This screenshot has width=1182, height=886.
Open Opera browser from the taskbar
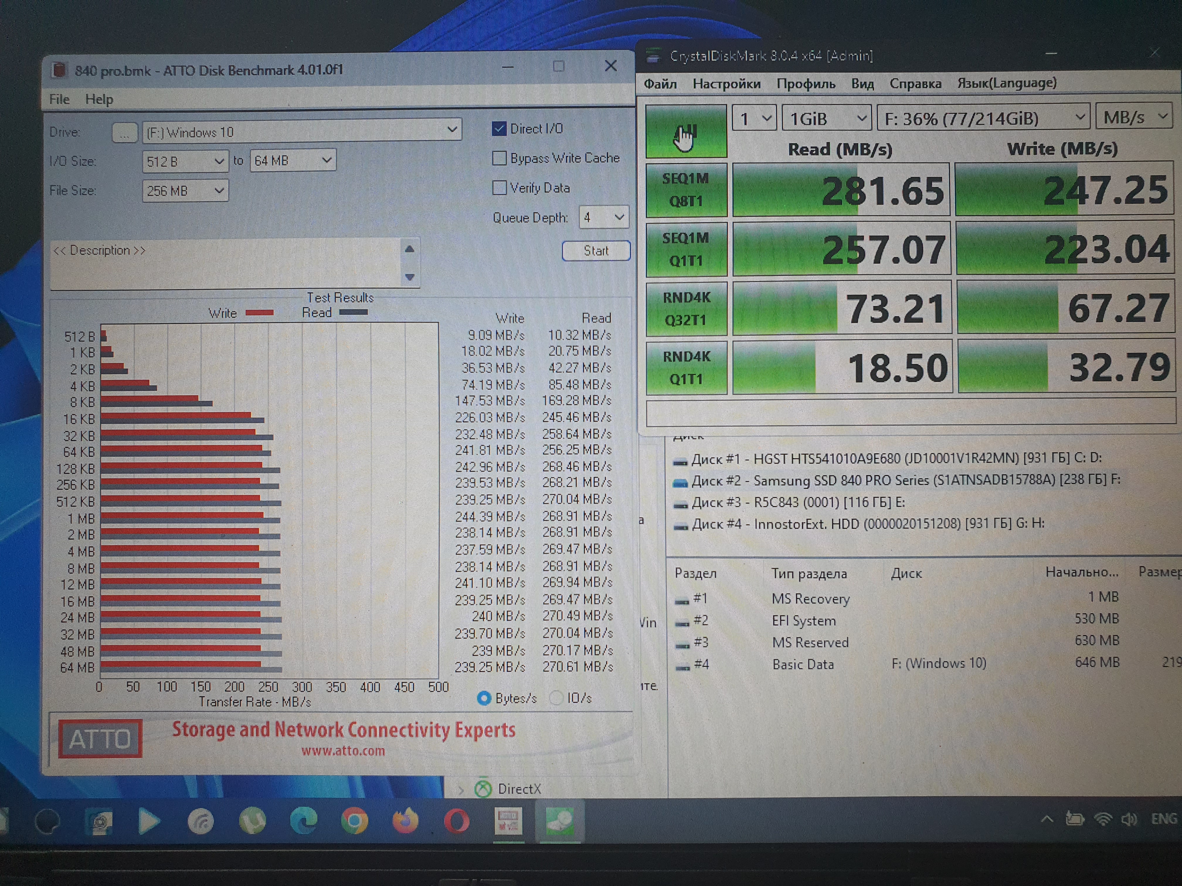click(x=457, y=821)
